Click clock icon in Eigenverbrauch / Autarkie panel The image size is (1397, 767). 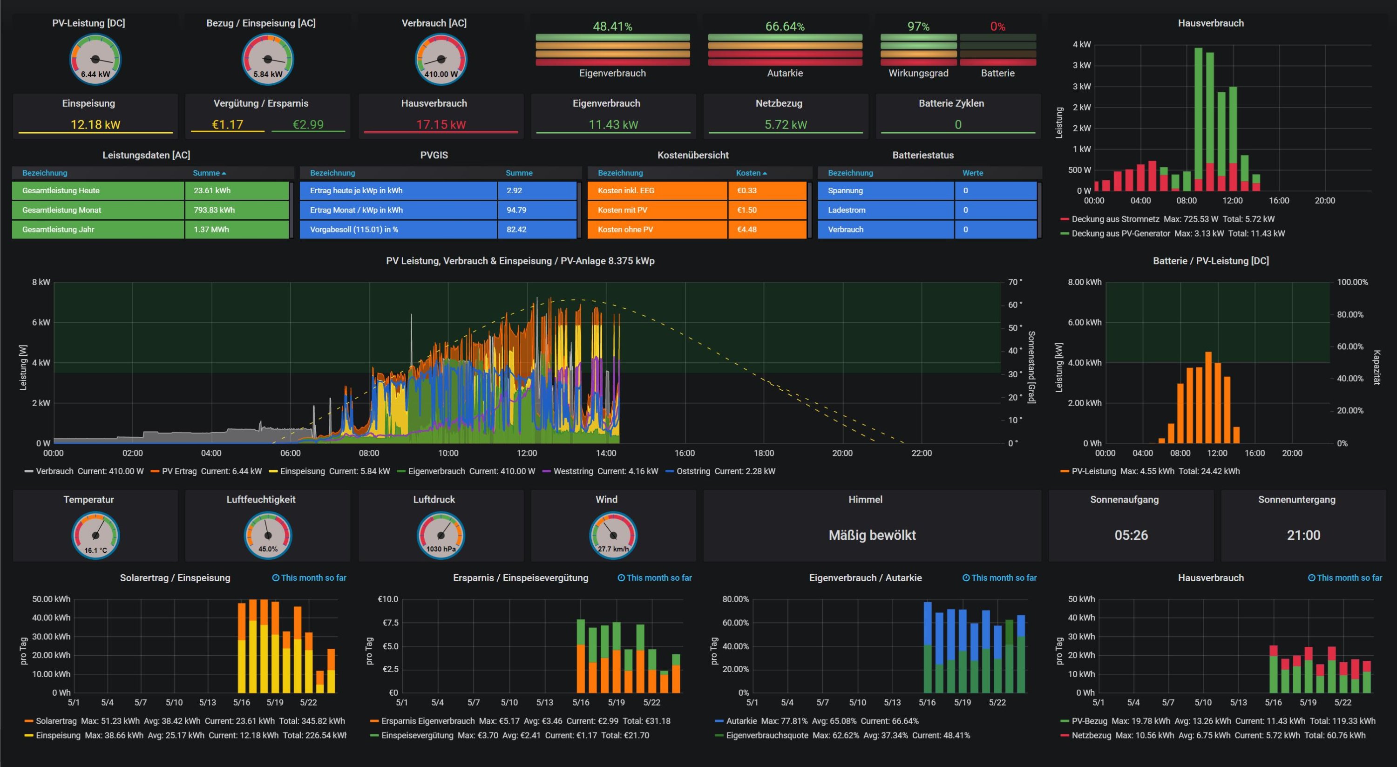966,577
